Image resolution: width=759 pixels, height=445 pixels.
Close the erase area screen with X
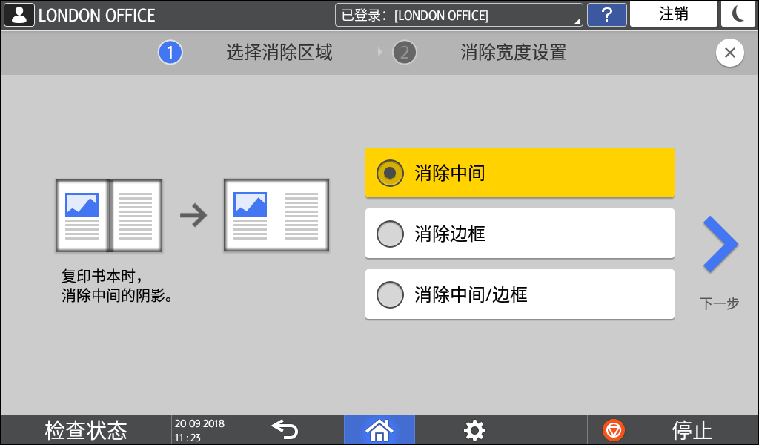point(730,52)
